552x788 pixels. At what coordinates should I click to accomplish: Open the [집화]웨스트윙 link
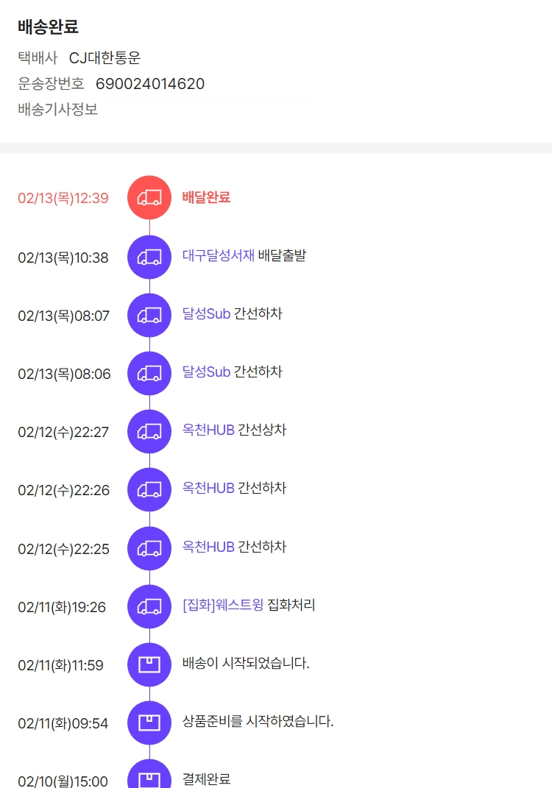click(x=223, y=606)
